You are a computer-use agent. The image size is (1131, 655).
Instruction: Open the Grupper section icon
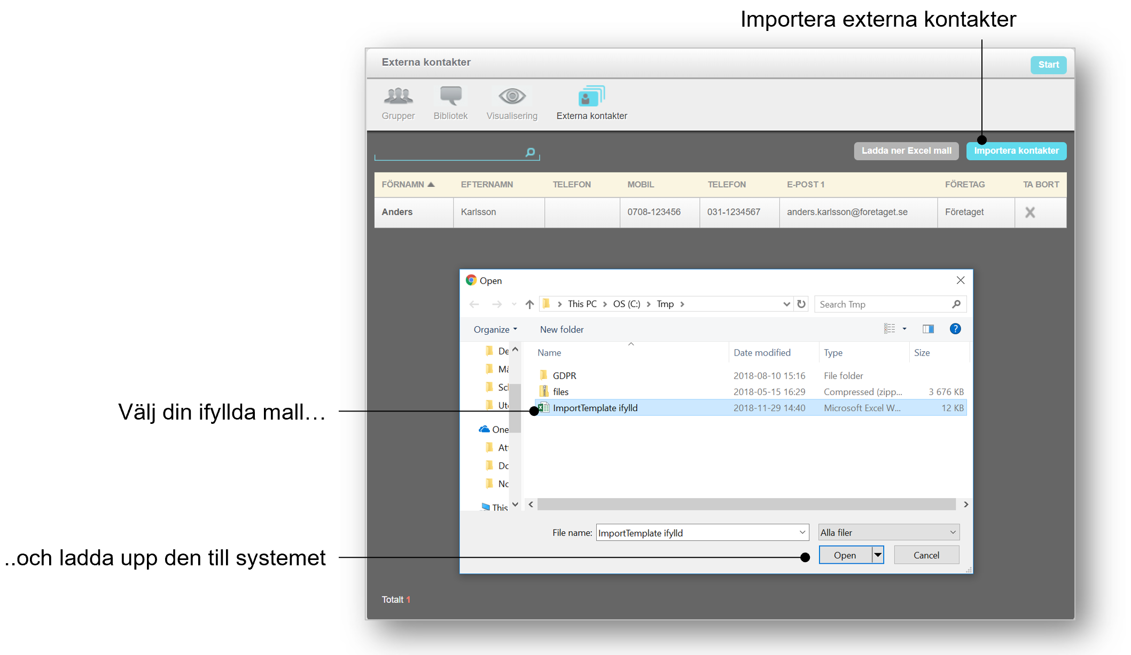(x=398, y=96)
